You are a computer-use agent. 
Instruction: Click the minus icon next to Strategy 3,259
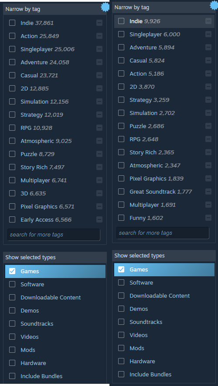pos(208,100)
